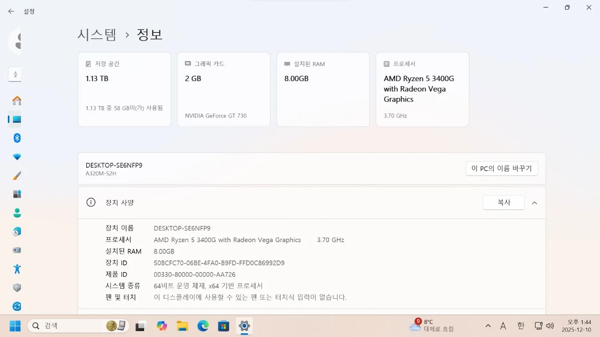600x337 pixels.
Task: Click the Settings gear on taskbar
Action: click(x=245, y=326)
